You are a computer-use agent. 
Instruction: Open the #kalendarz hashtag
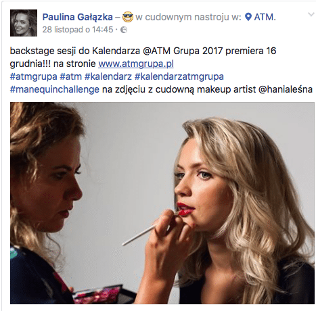pos(108,76)
